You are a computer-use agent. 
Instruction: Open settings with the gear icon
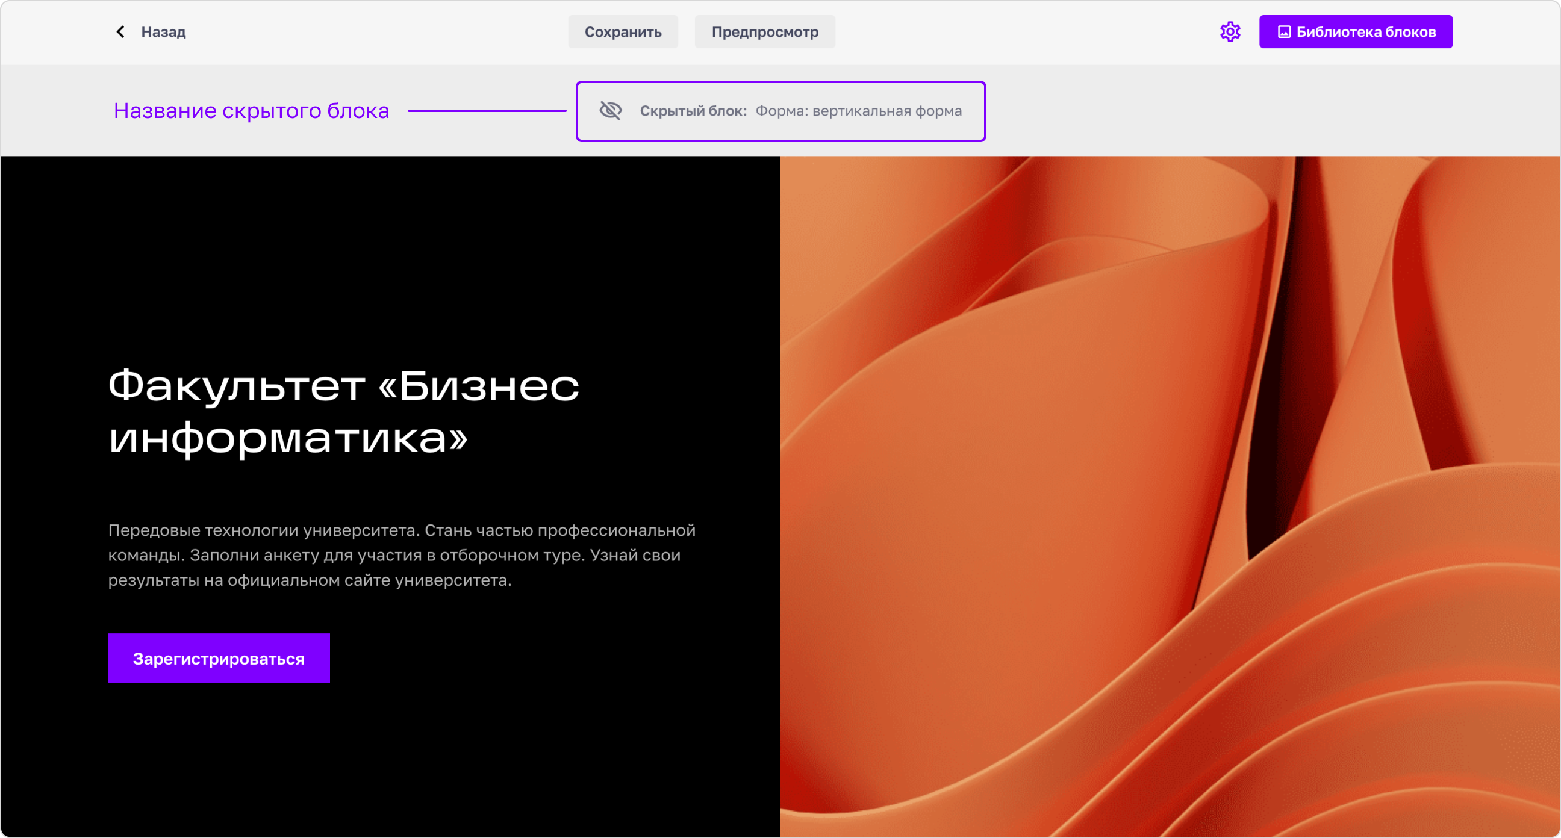pos(1230,31)
